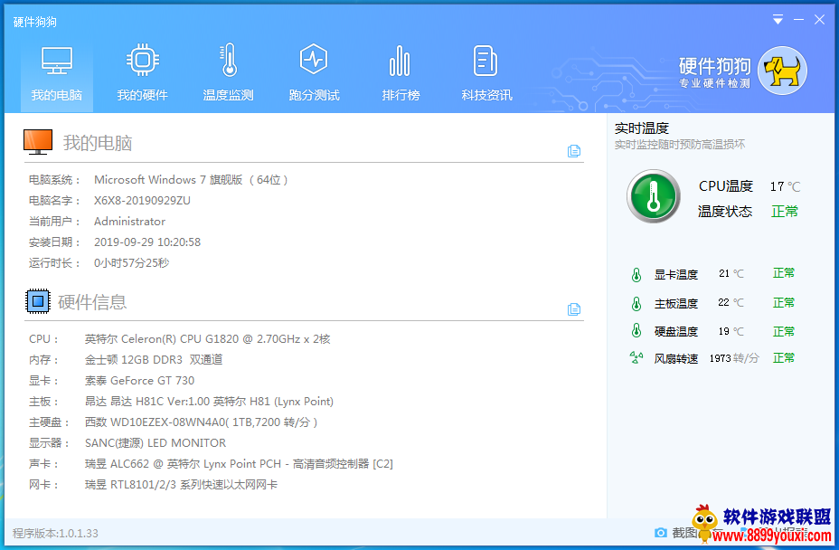The image size is (839, 550).
Task: Select the 电脑系统 Windows 7 text
Action: 191,180
